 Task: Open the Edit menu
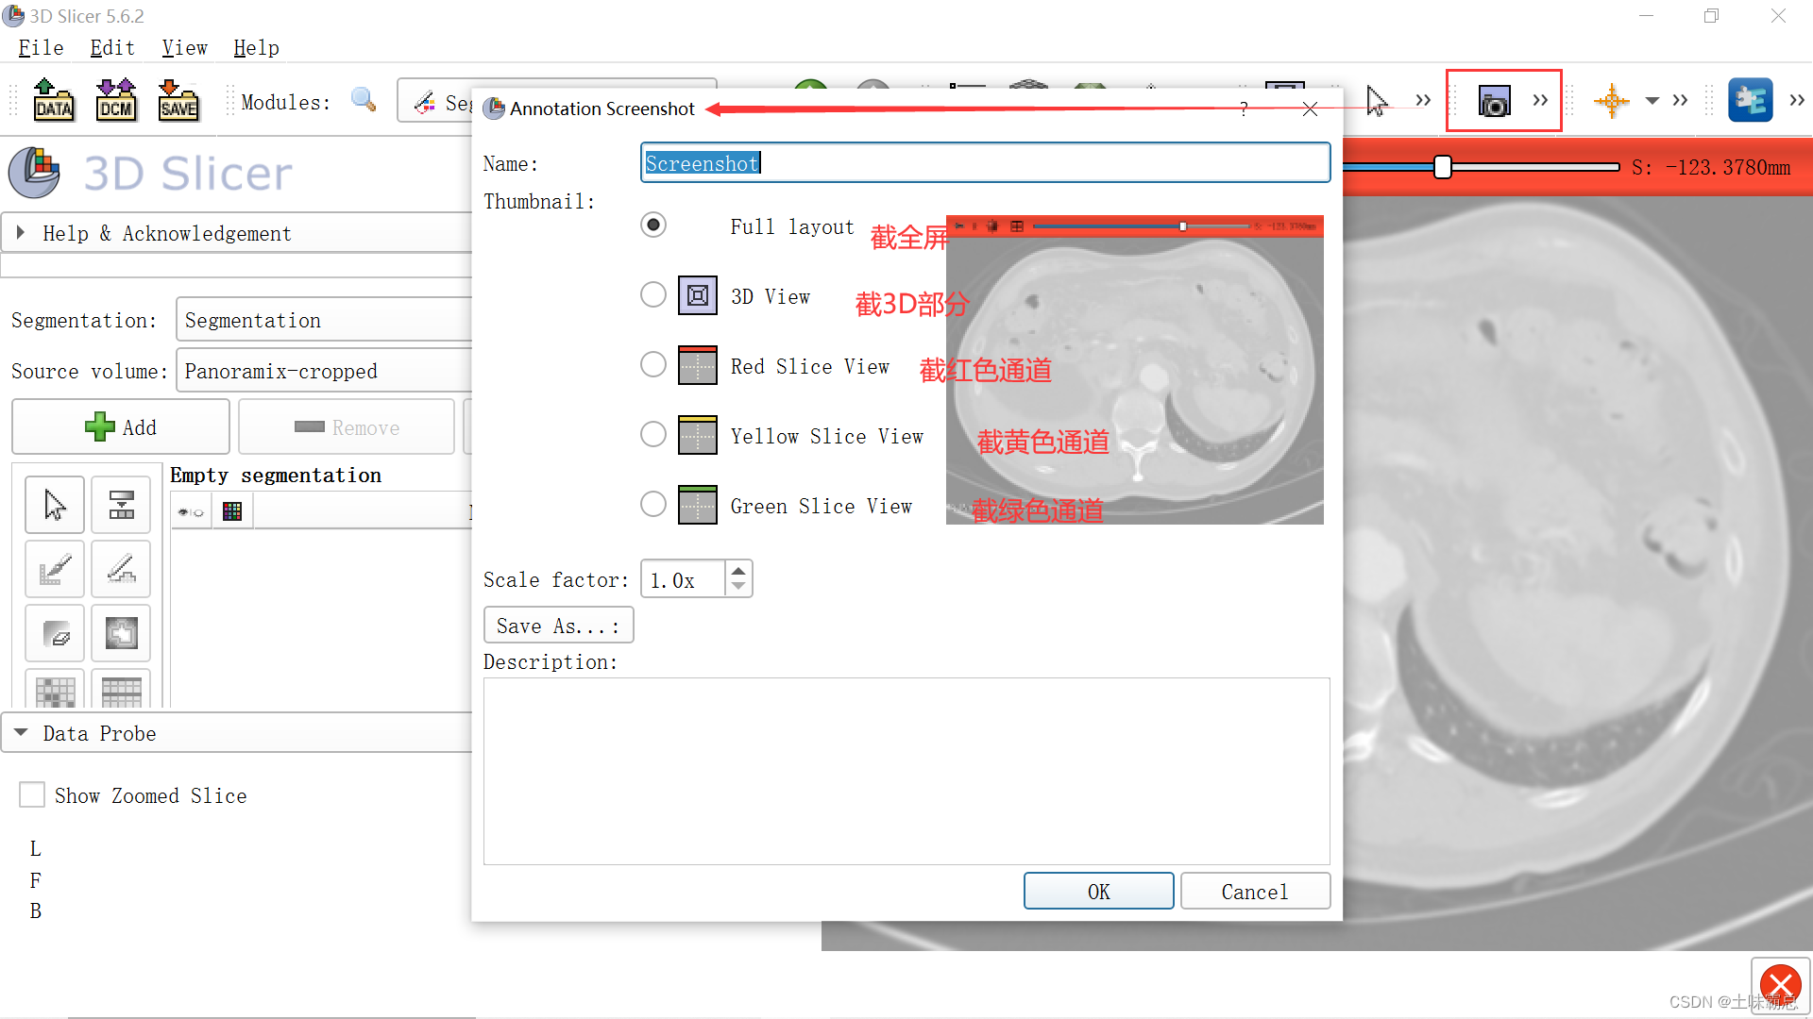click(x=110, y=47)
